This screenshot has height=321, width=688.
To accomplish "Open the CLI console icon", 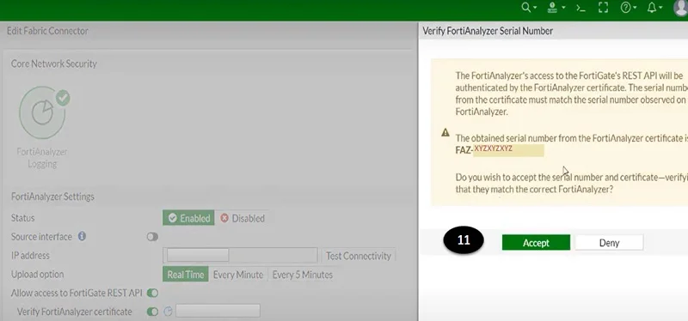I will pyautogui.click(x=581, y=8).
